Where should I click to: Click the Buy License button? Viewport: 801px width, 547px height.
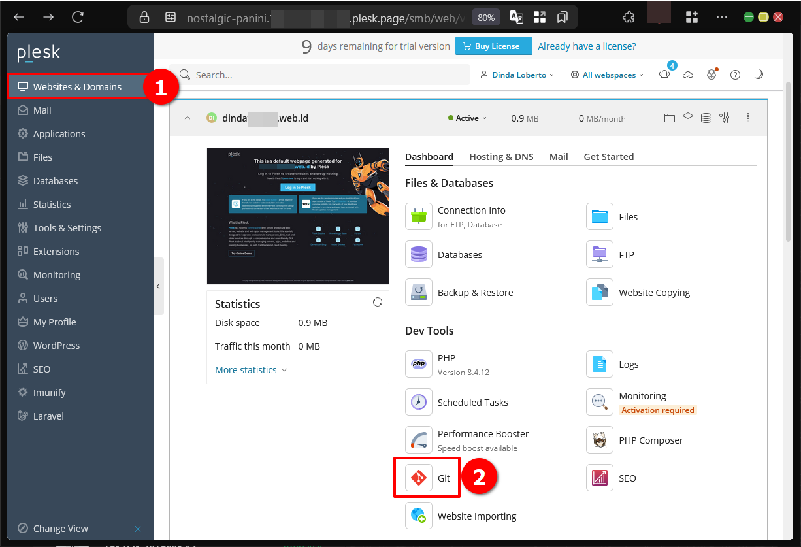tap(491, 46)
